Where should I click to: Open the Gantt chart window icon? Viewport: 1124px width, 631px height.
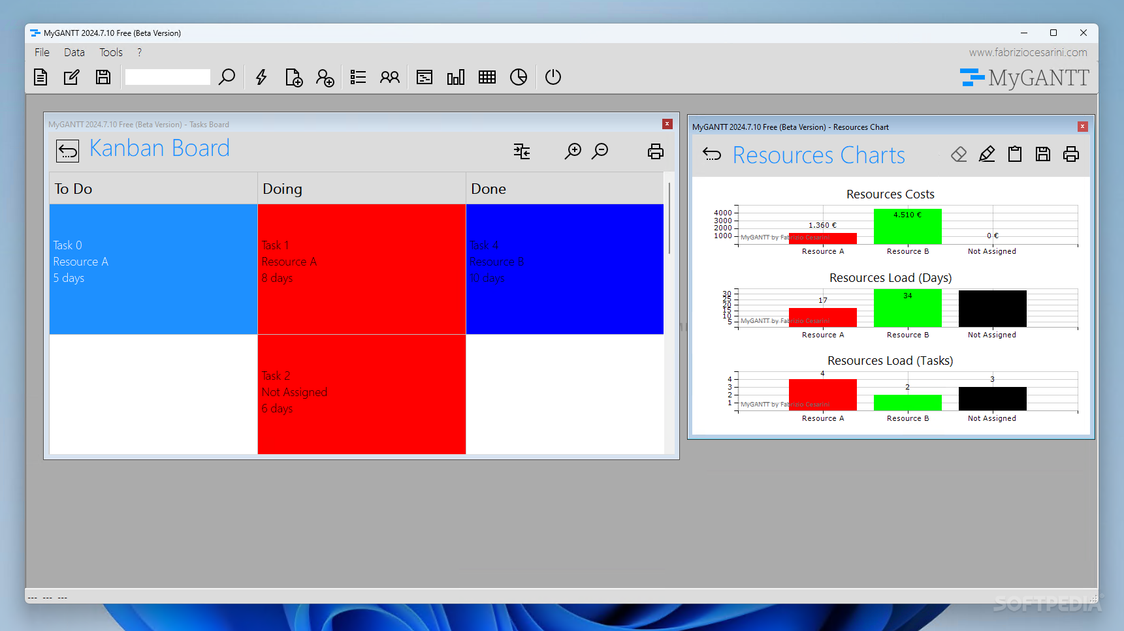click(425, 77)
